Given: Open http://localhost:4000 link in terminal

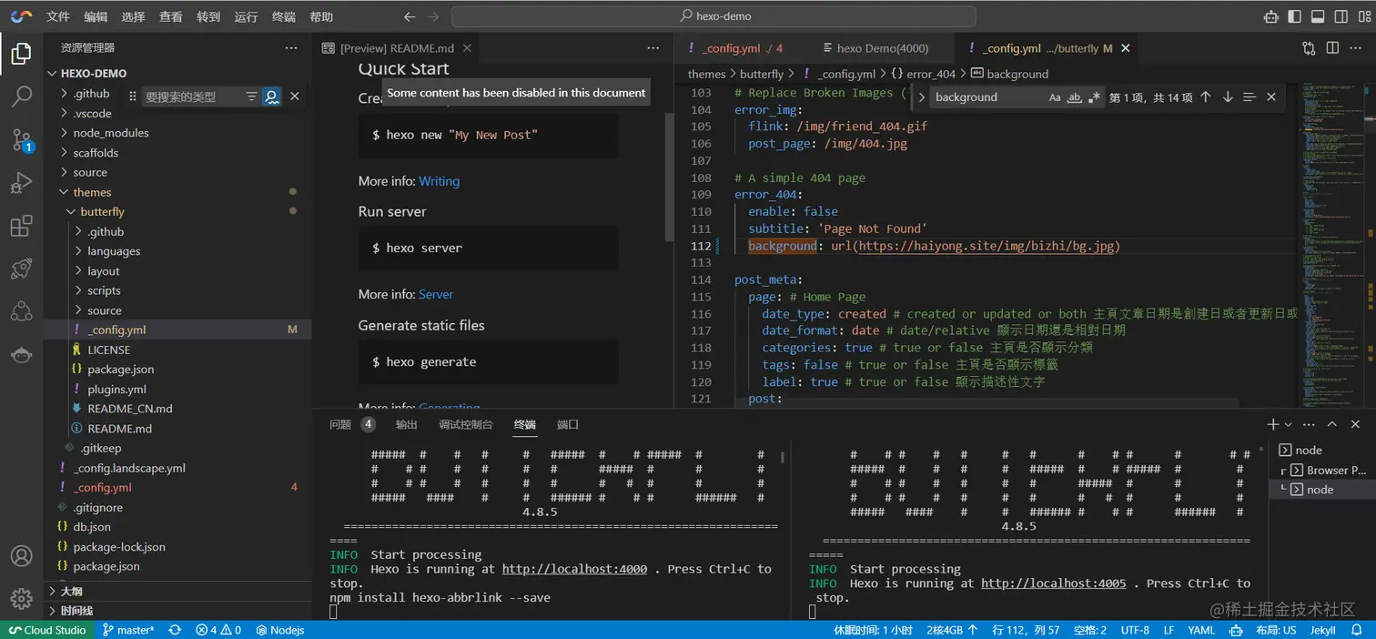Looking at the screenshot, I should click(574, 569).
